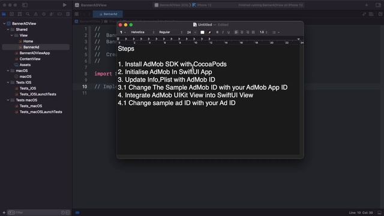Select the BannerAd editor tab
This screenshot has height=216, width=384.
108,14
